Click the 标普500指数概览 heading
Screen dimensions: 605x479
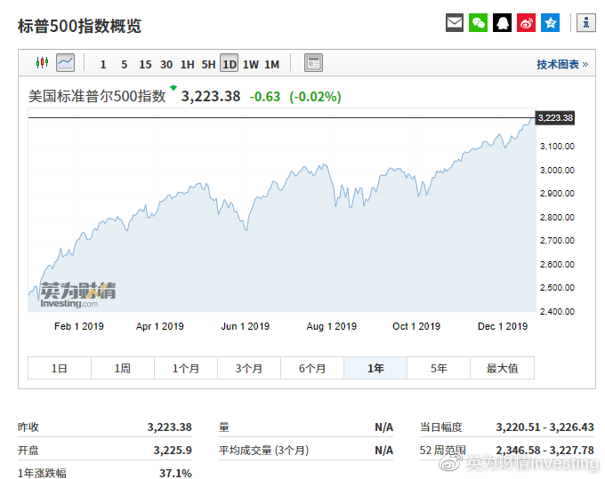coord(79,26)
